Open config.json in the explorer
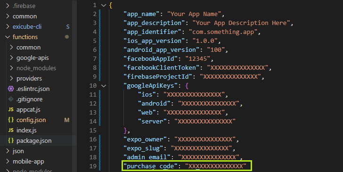 coord(31,120)
